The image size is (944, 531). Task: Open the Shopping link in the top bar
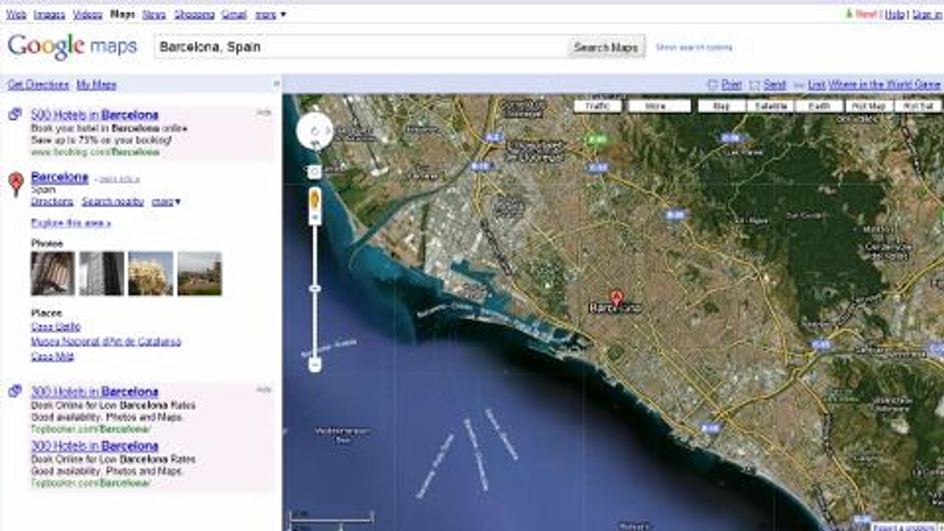tap(195, 14)
